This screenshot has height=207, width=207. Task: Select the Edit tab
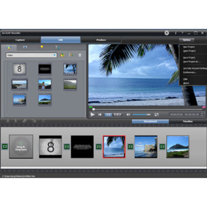click(61, 40)
